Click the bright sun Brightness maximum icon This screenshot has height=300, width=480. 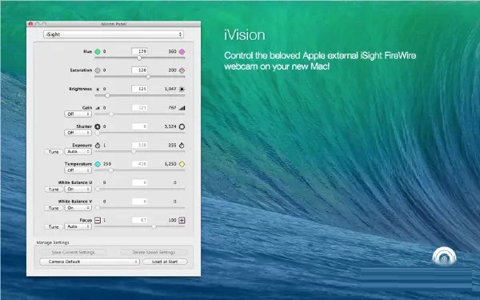(x=182, y=89)
